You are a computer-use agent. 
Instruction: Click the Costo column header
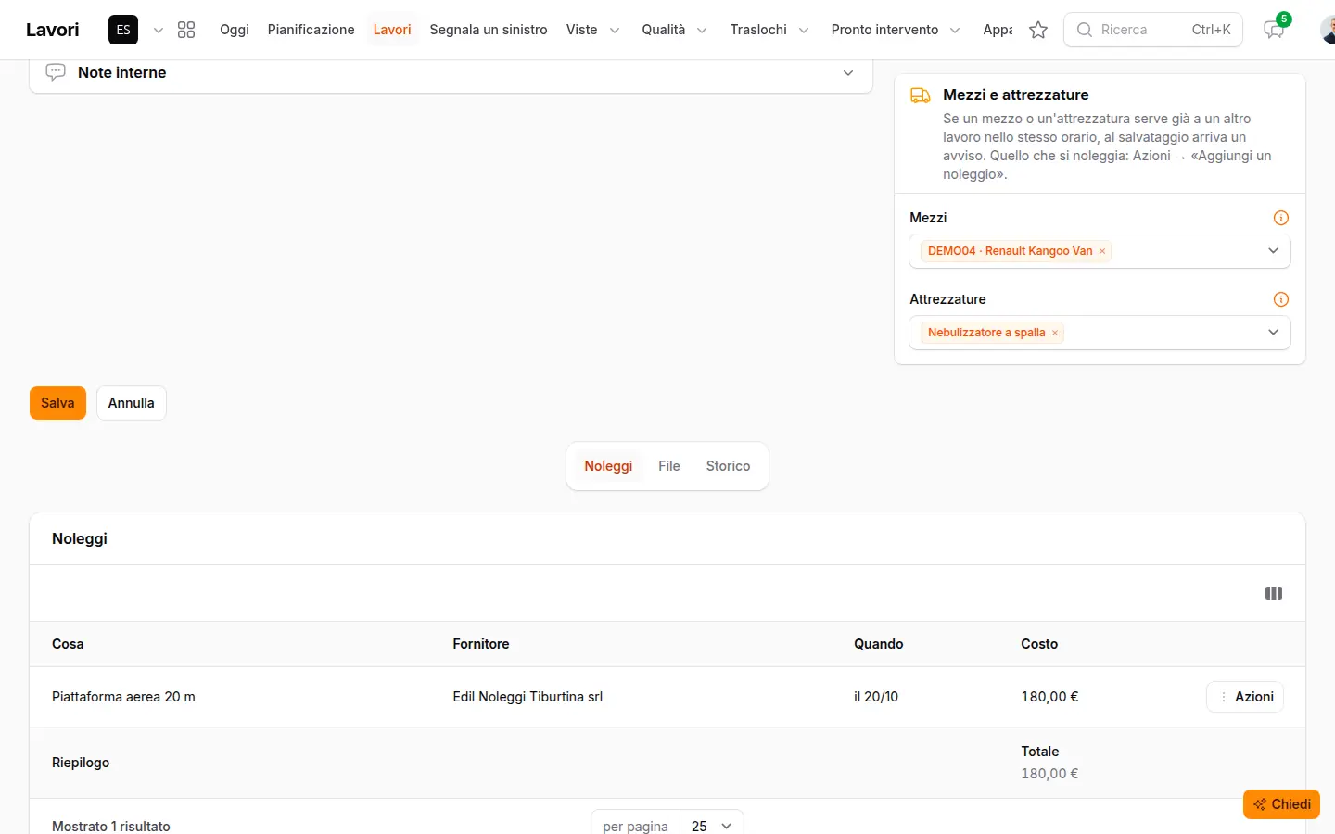(1039, 644)
